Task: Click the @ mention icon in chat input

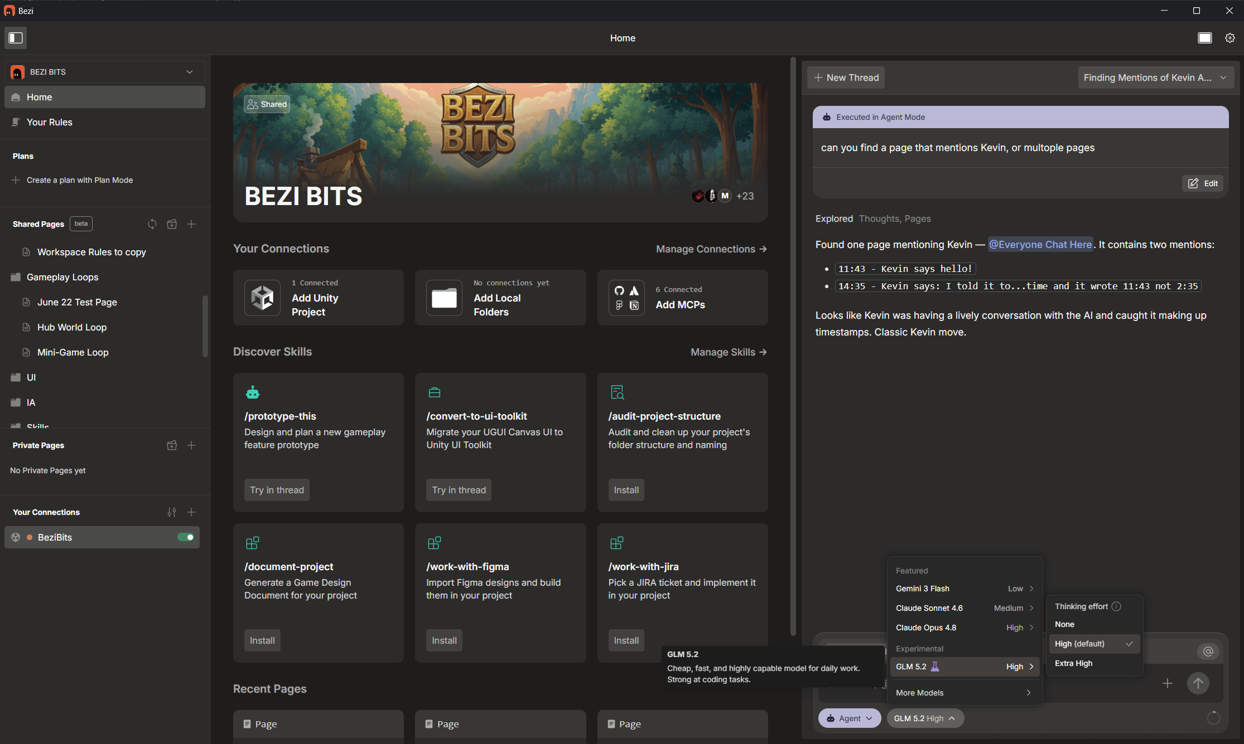Action: pos(1208,651)
